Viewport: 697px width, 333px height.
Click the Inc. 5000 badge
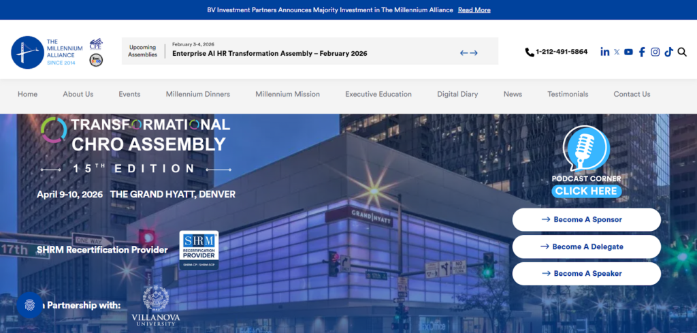[96, 60]
